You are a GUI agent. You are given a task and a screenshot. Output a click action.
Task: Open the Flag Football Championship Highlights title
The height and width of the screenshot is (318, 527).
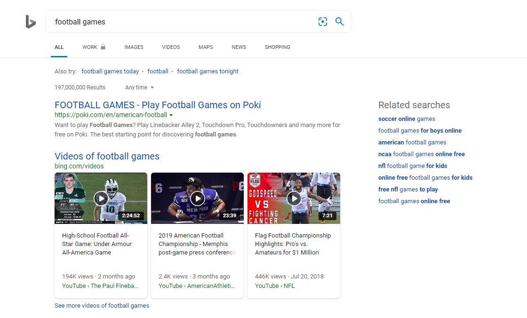click(x=293, y=244)
